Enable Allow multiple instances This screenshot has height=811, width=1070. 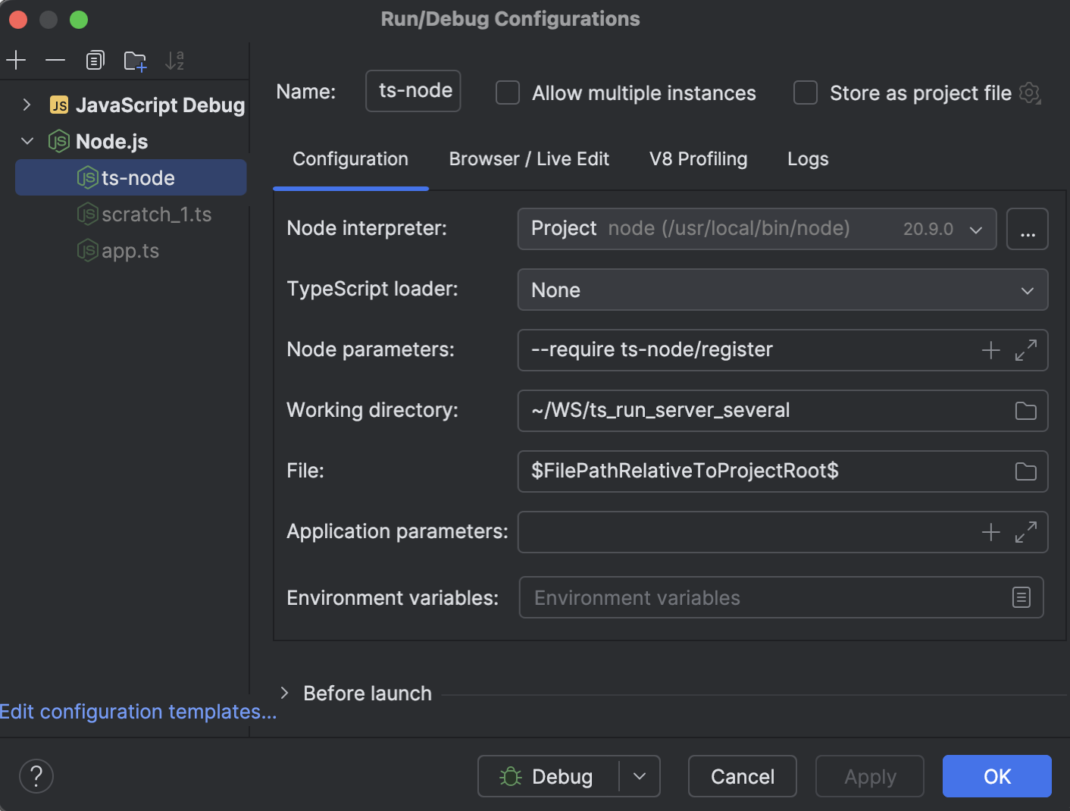point(507,92)
